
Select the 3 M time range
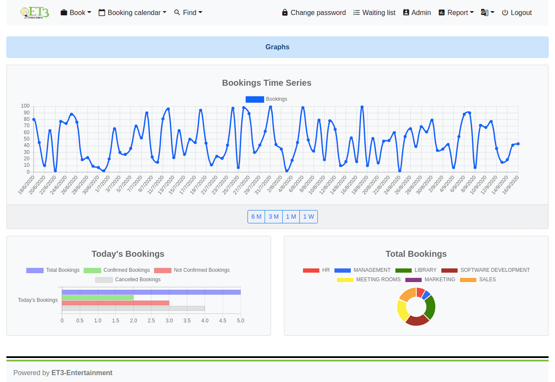(x=274, y=217)
